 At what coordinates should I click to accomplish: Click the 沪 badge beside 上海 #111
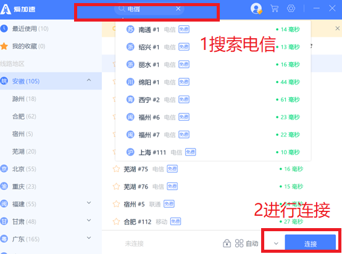pos(130,152)
